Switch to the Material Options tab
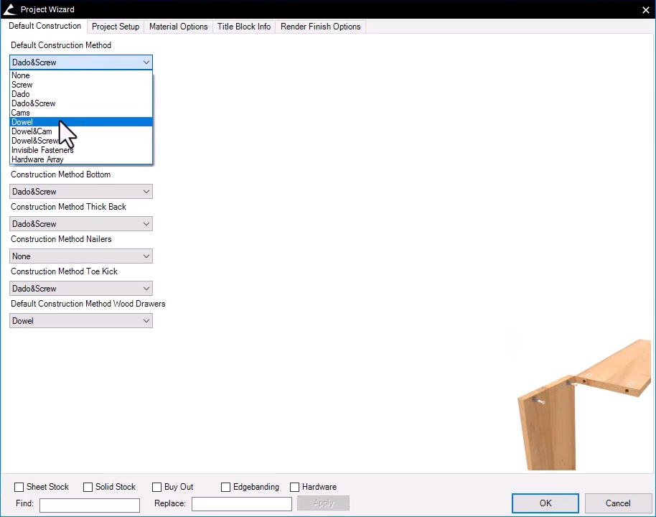This screenshot has width=656, height=517. 178,27
